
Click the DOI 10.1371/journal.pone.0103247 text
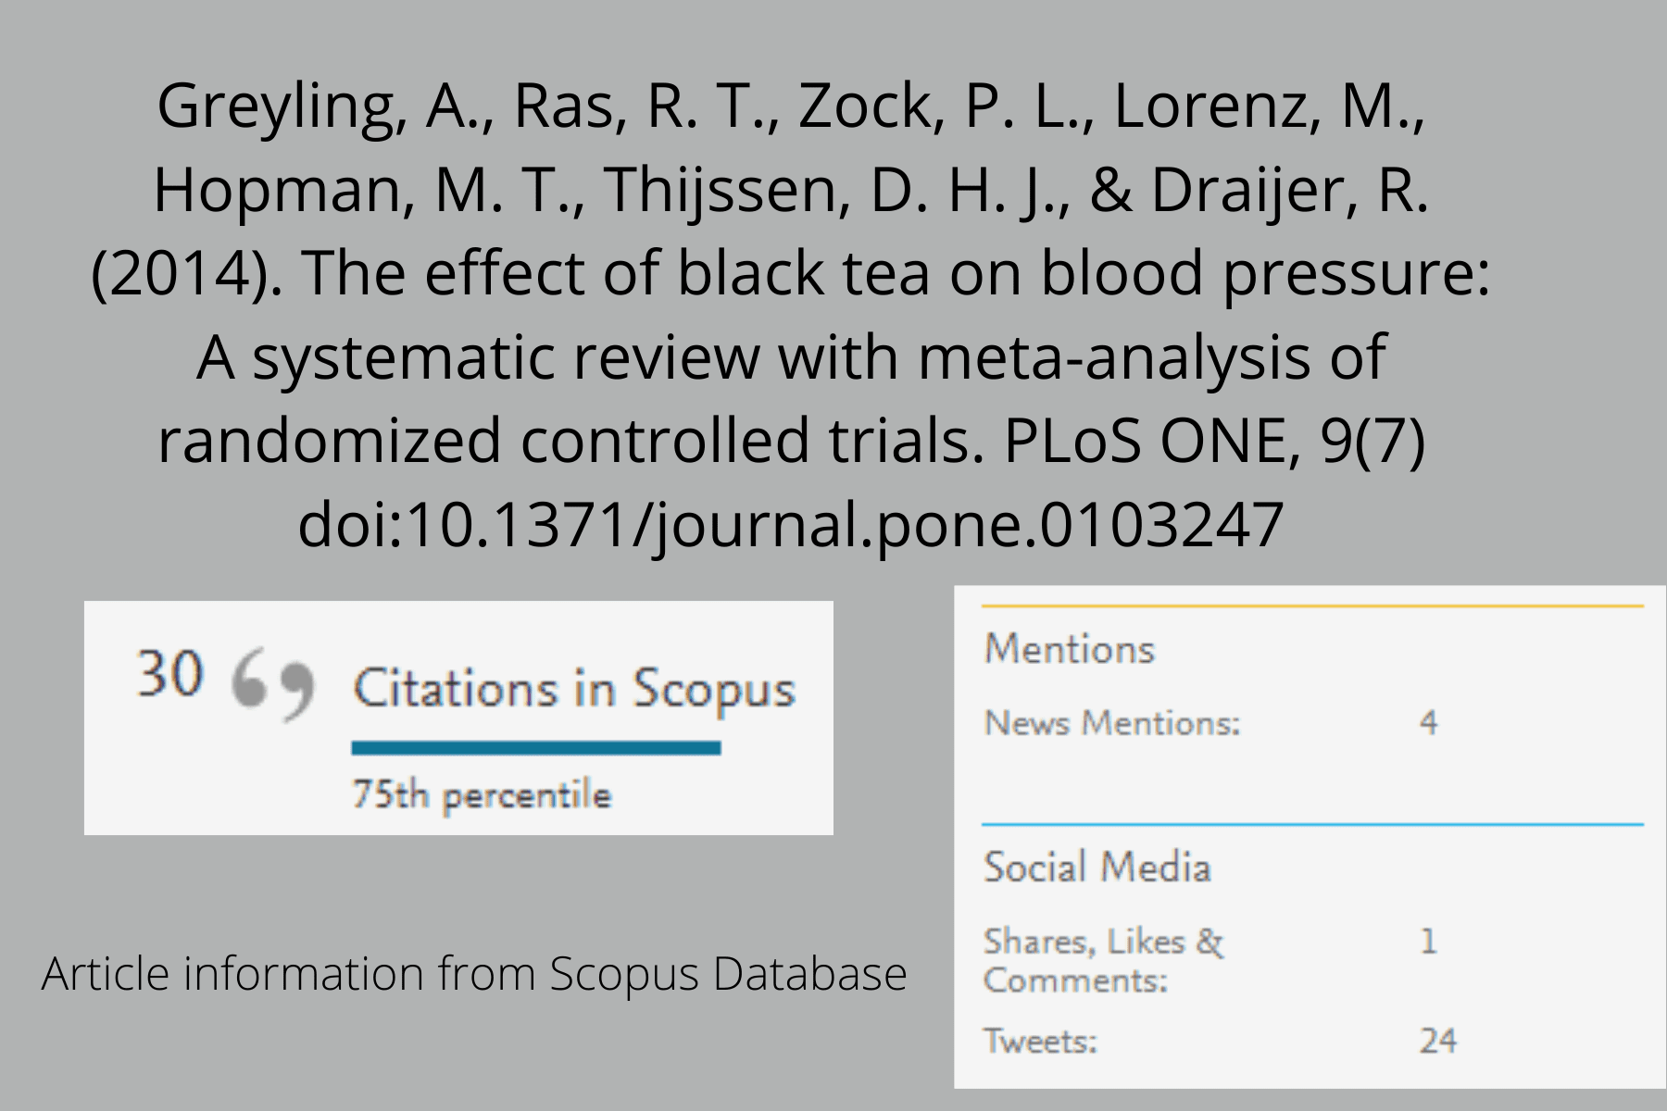790,525
